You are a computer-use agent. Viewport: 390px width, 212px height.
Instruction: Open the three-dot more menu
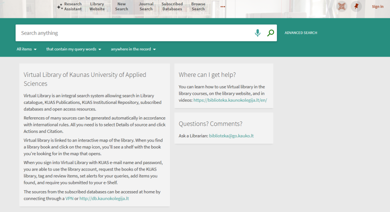click(x=223, y=6)
